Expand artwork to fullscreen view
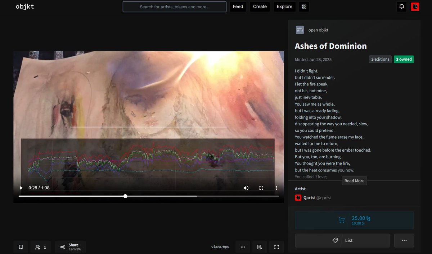 click(x=276, y=247)
